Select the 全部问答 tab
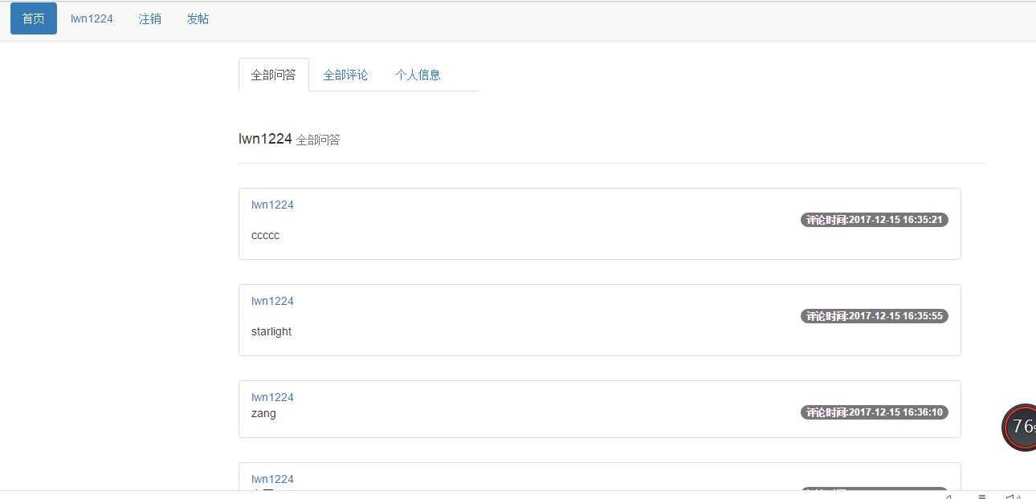 coord(273,75)
